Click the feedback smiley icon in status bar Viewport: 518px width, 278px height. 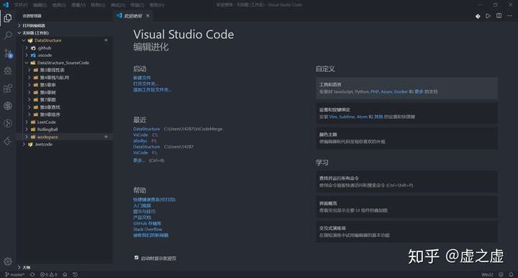pyautogui.click(x=501, y=274)
